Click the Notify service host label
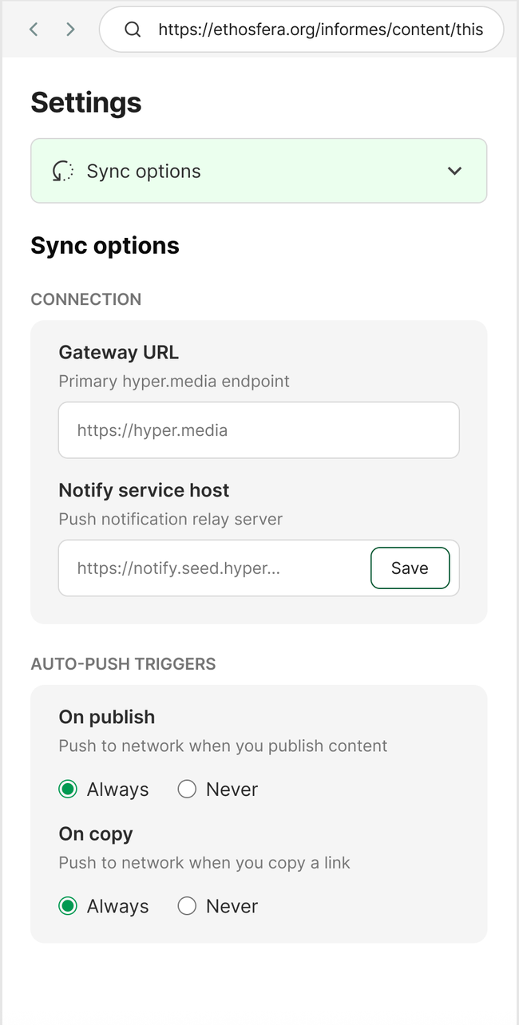Viewport: 519px width, 1025px height. tap(144, 490)
